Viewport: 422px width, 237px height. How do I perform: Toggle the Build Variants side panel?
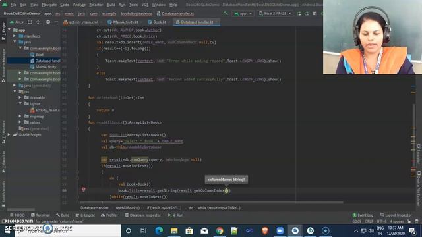coord(3,194)
